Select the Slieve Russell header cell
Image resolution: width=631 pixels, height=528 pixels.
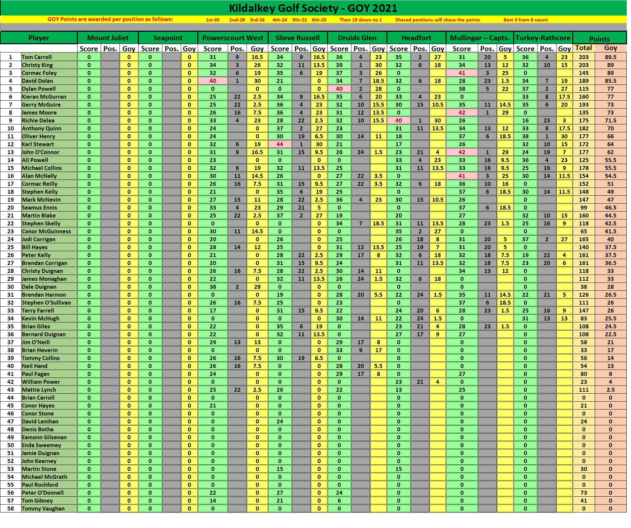tap(297, 38)
